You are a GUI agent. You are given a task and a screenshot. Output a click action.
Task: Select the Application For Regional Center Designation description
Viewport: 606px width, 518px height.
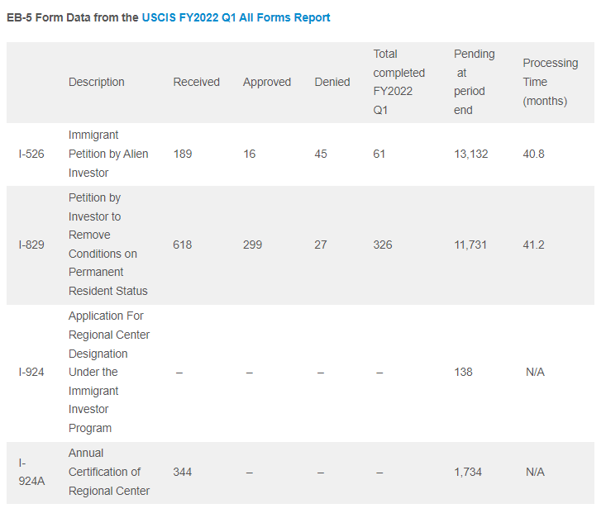tap(108, 372)
